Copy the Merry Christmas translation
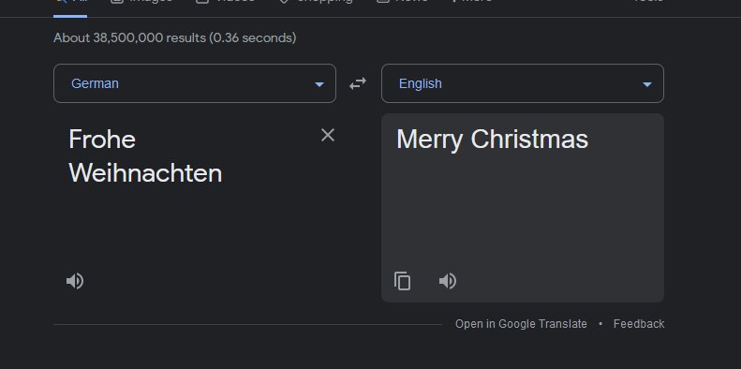This screenshot has width=741, height=369. [402, 281]
